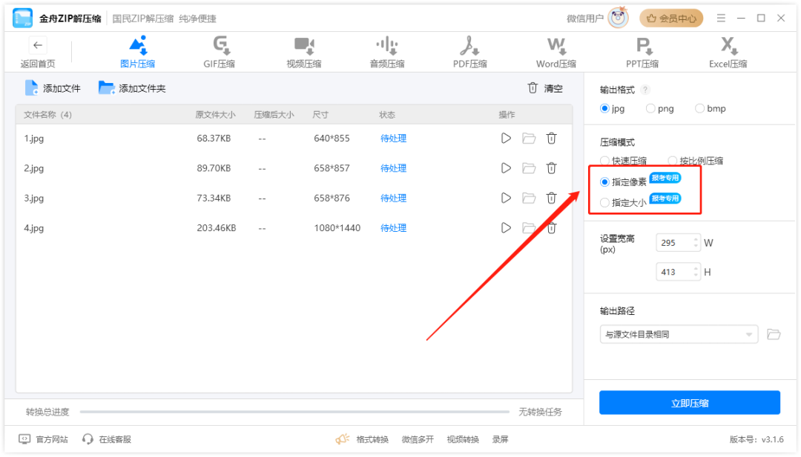
Task: Select jpg output format
Action: click(605, 109)
